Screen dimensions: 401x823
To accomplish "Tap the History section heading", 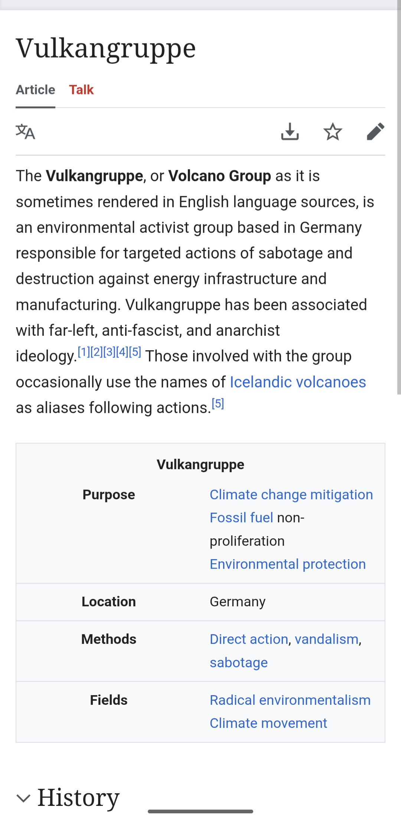I will click(x=78, y=798).
